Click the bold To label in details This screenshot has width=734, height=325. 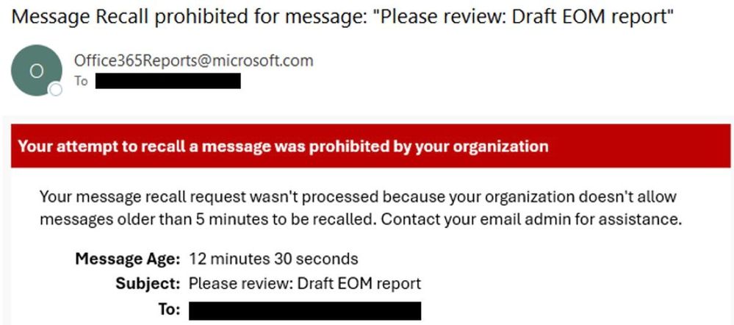point(168,310)
